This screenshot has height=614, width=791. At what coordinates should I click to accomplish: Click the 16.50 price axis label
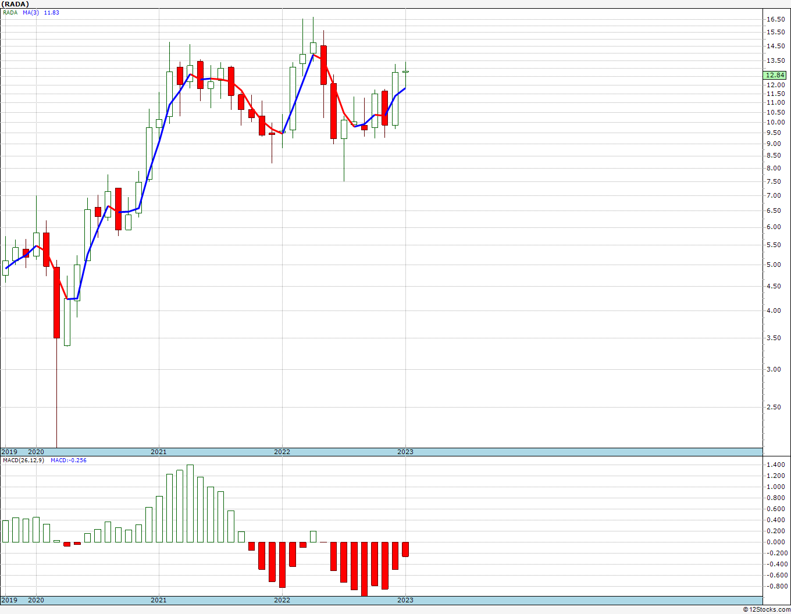point(775,19)
